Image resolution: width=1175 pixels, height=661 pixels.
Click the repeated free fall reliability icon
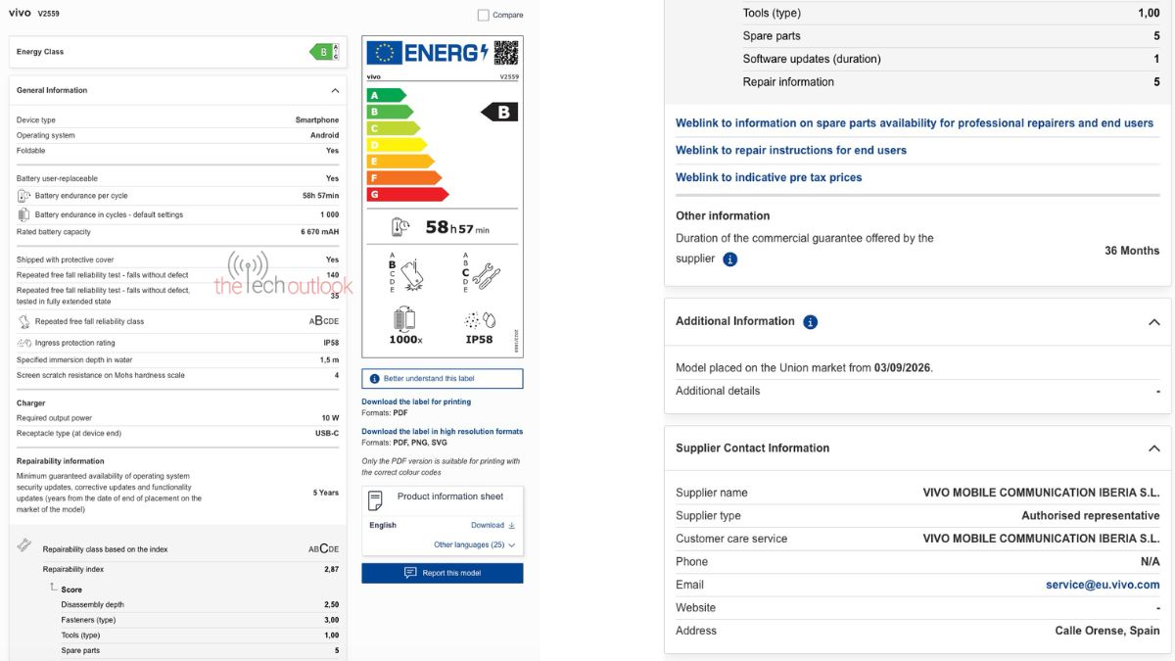(23, 321)
